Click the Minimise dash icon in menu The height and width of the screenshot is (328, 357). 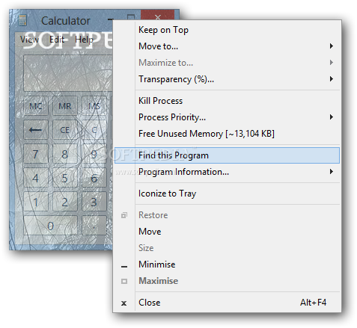point(124,267)
